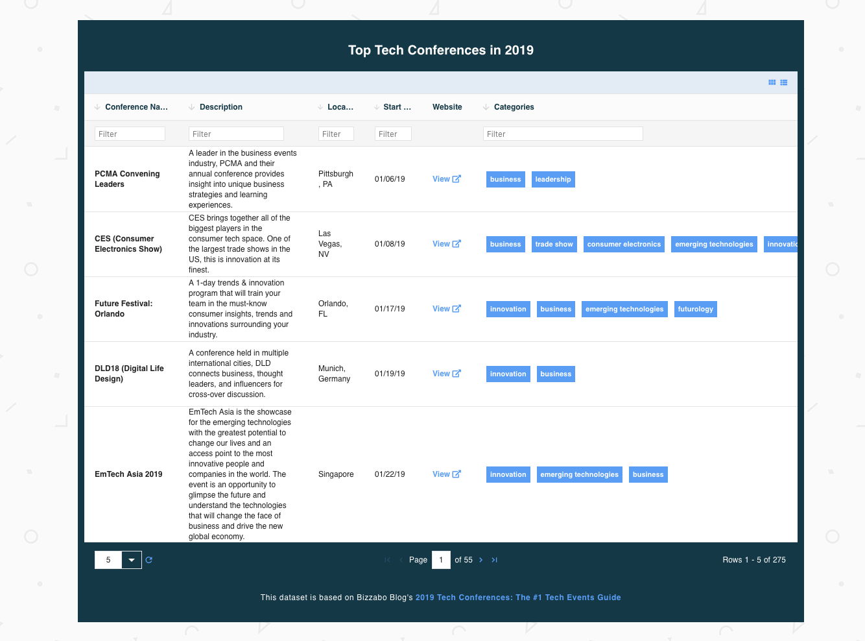Viewport: 865px width, 641px height.
Task: Click consumer electronics tag in CES row
Action: 624,244
